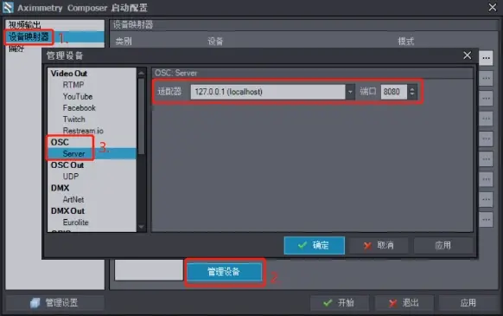Click 取消 in the 管理设备 dialog

379,245
